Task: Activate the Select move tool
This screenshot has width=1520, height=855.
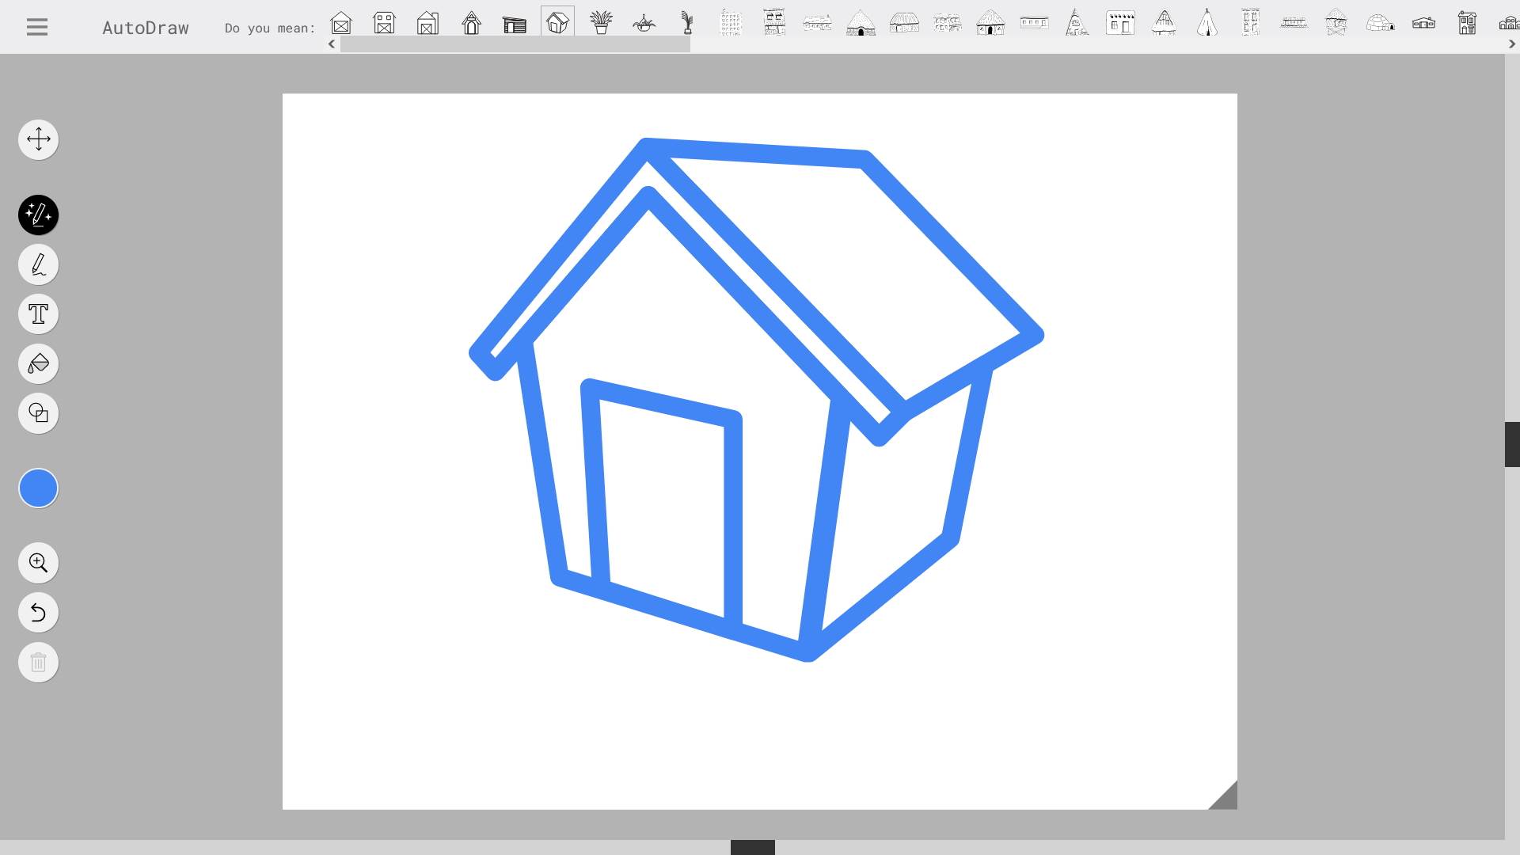Action: (38, 139)
